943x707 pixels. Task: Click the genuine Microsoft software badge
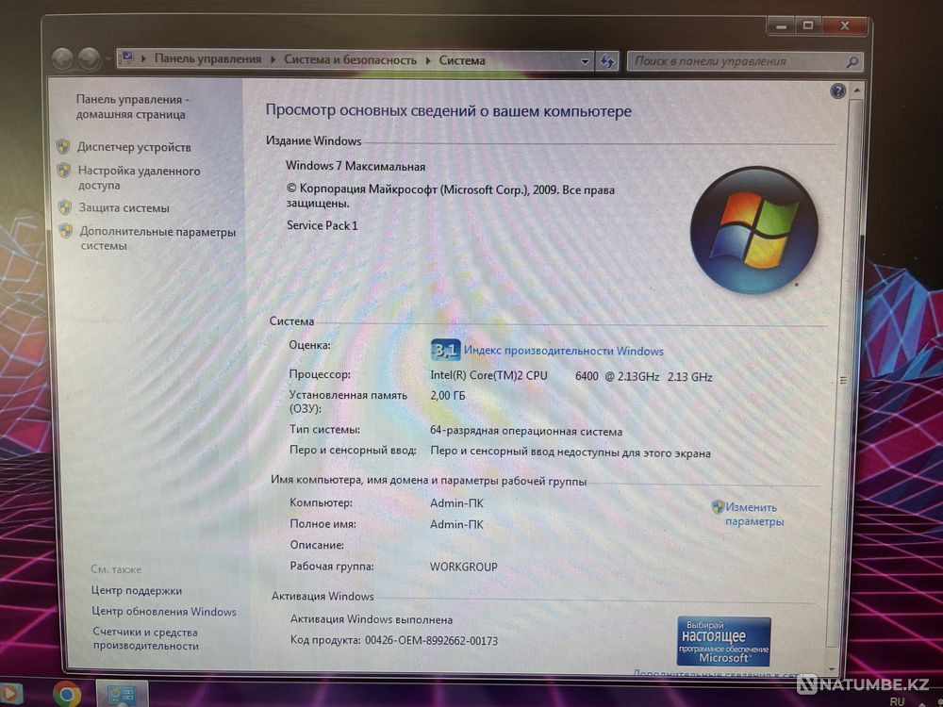click(723, 641)
